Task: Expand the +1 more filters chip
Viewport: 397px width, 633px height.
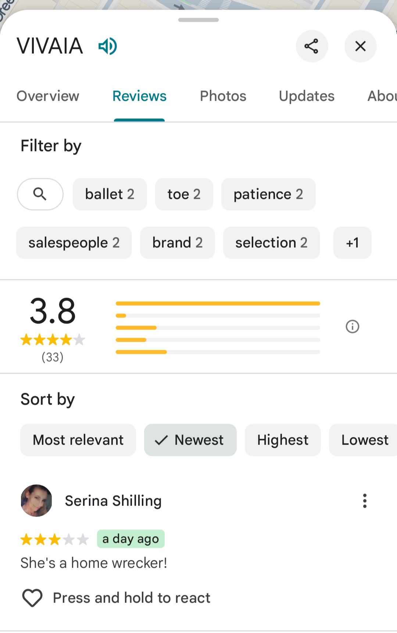Action: (x=352, y=242)
